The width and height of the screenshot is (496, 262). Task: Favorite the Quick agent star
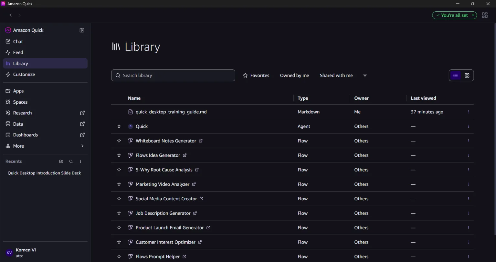(x=119, y=126)
